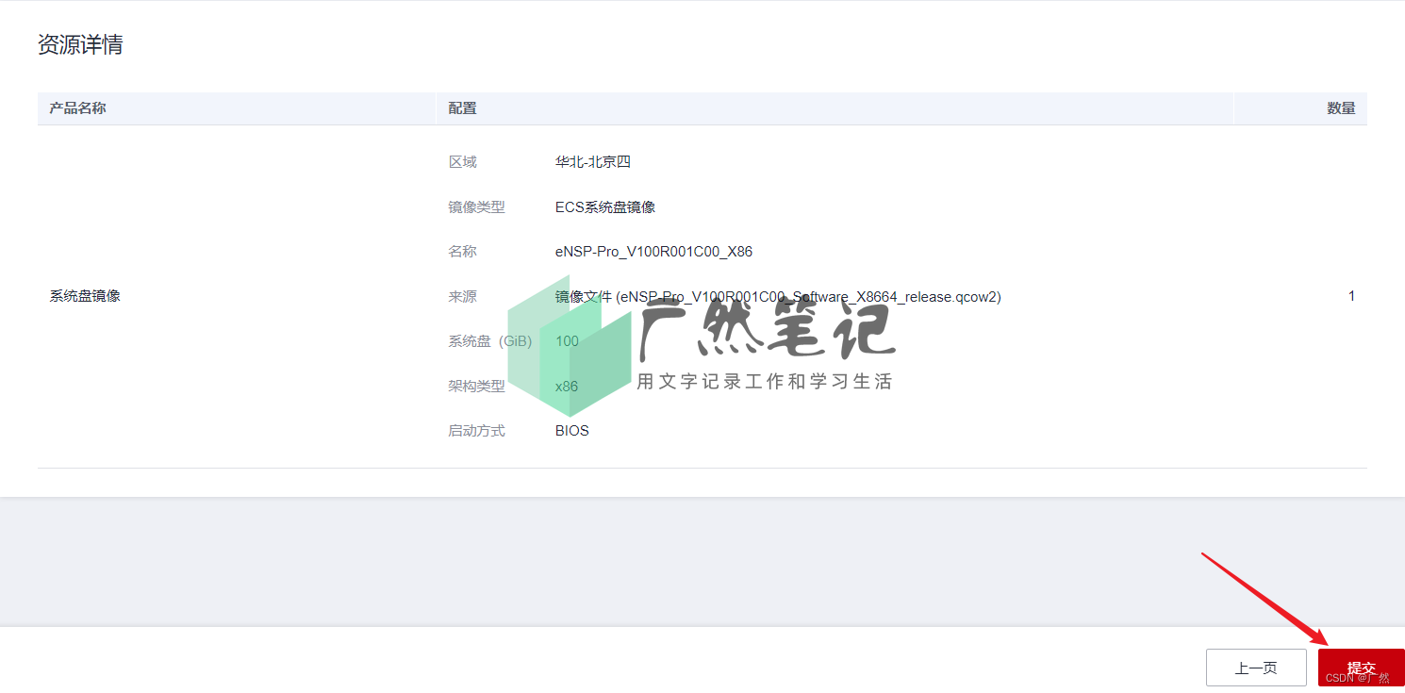Select the 架构类型 label

[476, 387]
